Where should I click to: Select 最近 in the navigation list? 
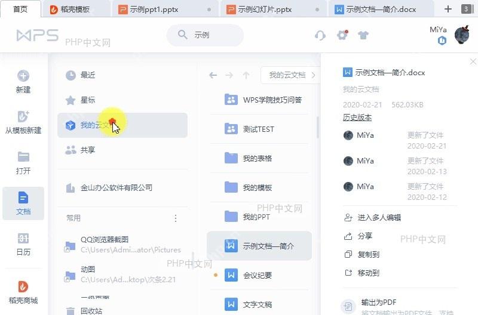pos(122,75)
